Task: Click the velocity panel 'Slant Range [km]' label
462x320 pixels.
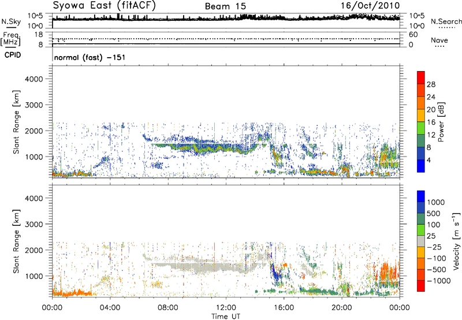Action: [16, 241]
